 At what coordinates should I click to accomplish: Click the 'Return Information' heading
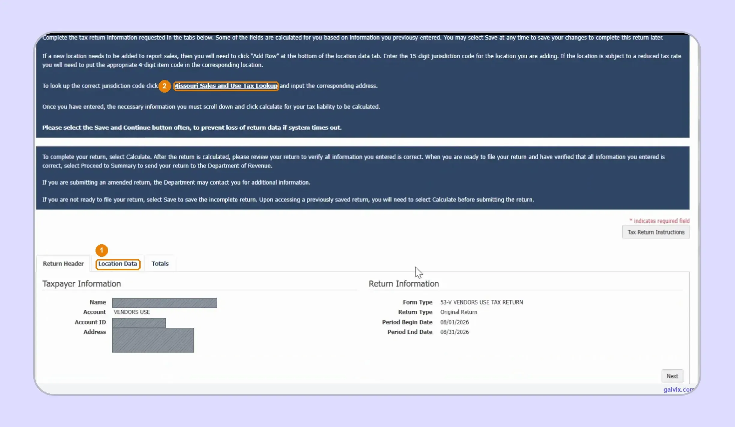tap(404, 284)
